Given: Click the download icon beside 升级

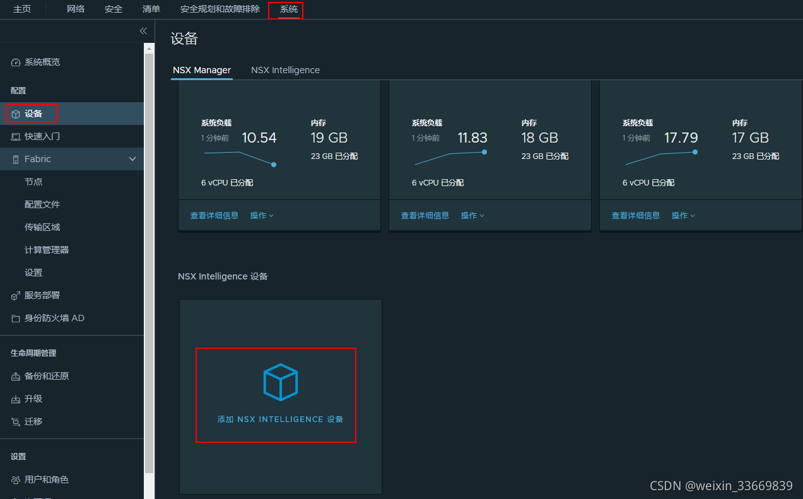Looking at the screenshot, I should click(16, 399).
